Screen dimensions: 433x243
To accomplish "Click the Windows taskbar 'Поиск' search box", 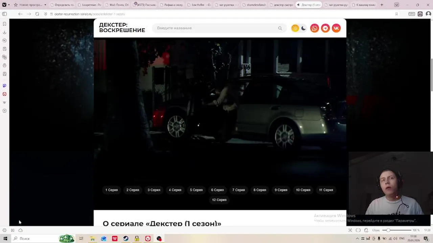I will click(43, 239).
